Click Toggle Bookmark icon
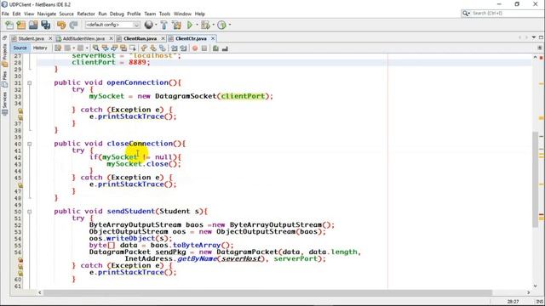The image size is (545, 306). (163, 48)
